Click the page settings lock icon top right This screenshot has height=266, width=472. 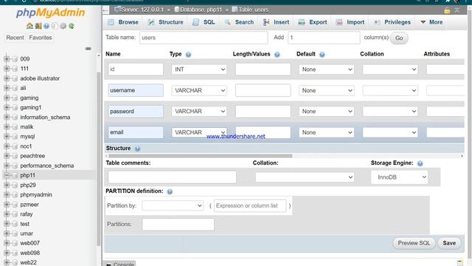tap(448, 10)
